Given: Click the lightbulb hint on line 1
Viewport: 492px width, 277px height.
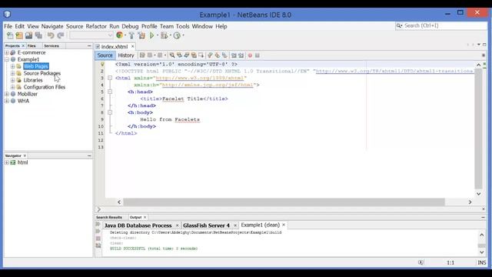Looking at the screenshot, I should (x=102, y=64).
